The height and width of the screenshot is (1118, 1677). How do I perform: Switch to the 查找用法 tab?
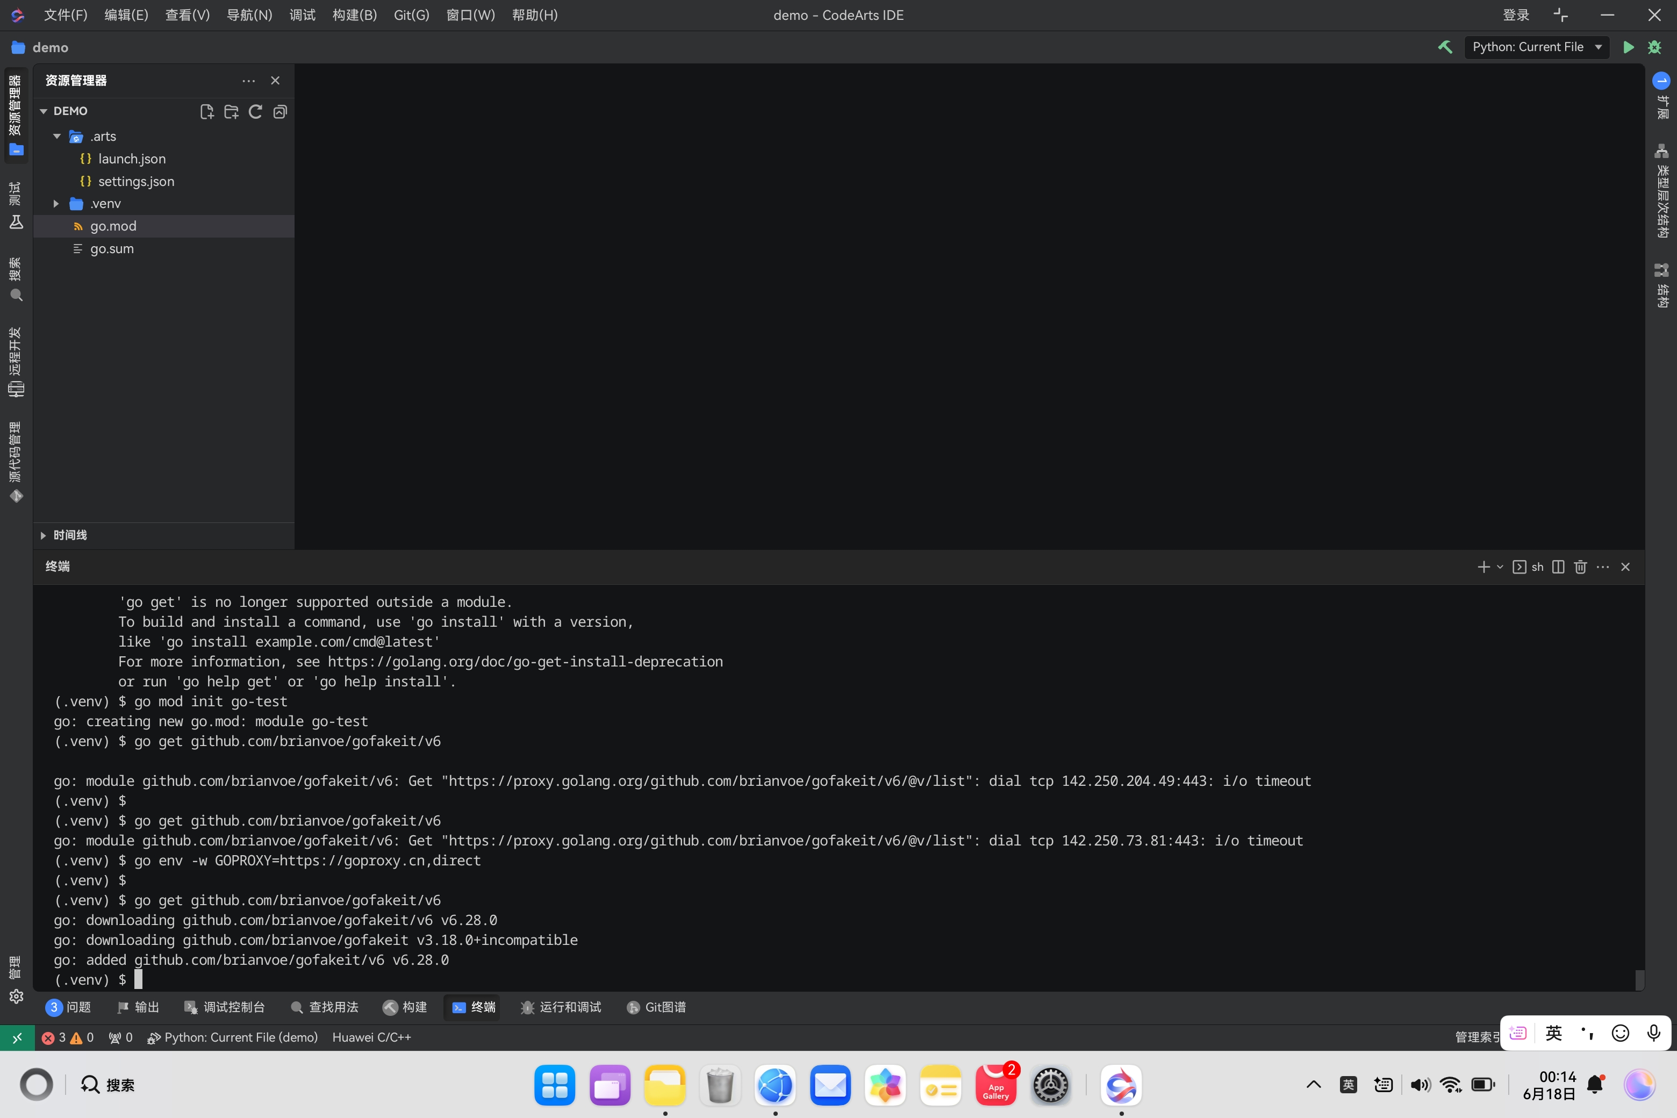(325, 1007)
